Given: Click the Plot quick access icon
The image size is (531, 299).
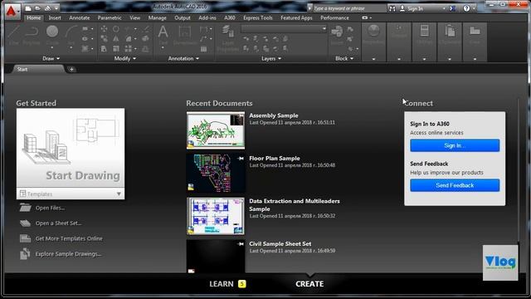Looking at the screenshot, I should [48, 8].
